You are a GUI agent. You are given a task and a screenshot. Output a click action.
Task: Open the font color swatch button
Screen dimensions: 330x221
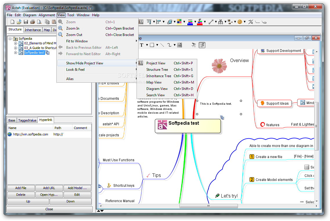tap(200, 22)
